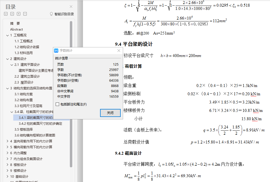Collapse the 3 结构方案的选择及结构布置 section

pos(7,88)
